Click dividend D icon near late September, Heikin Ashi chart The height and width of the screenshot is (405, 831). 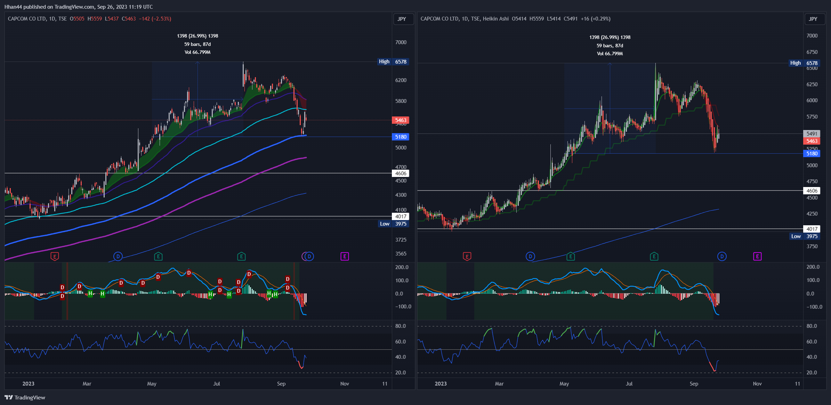[722, 257]
